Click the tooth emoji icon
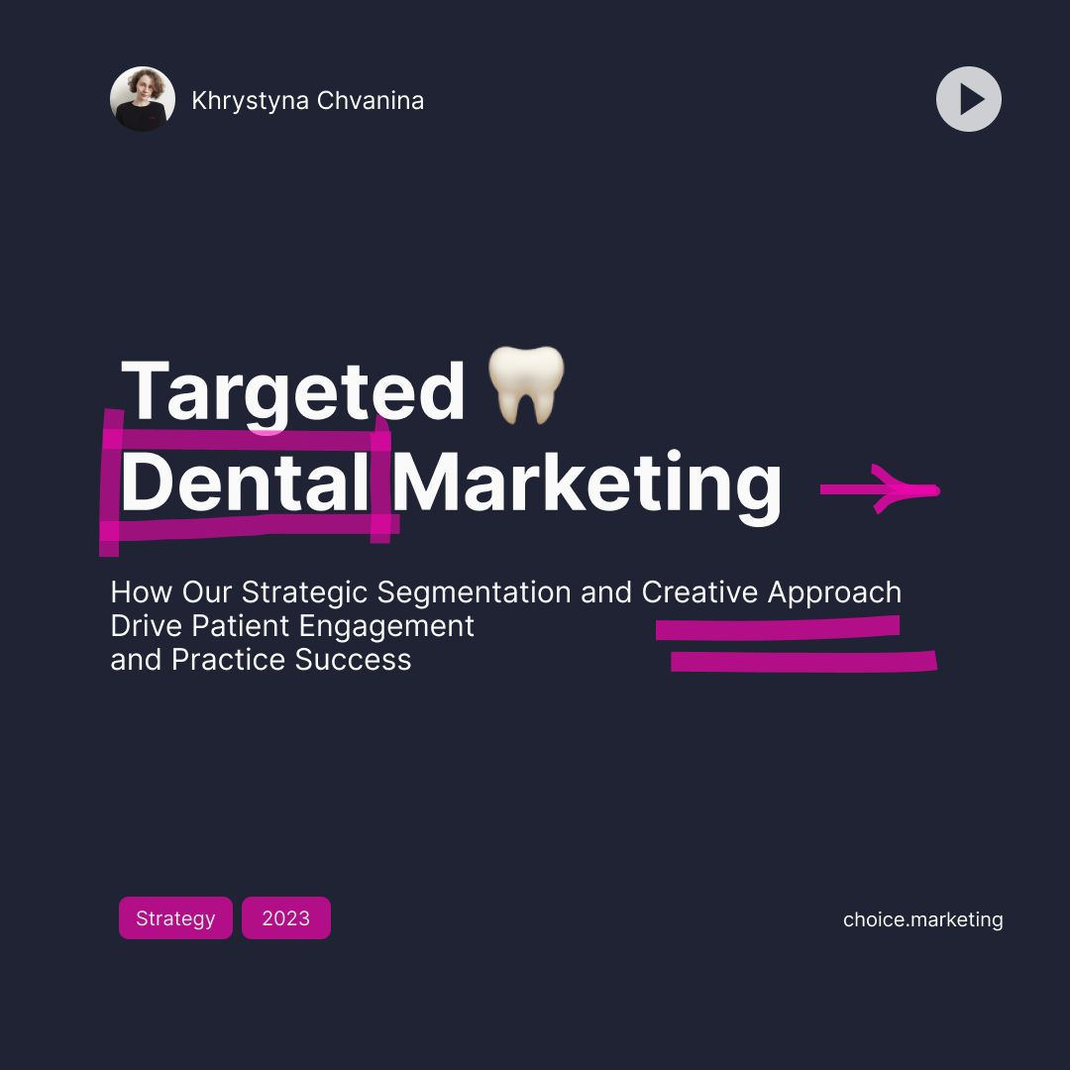1070x1070 pixels. click(x=526, y=384)
